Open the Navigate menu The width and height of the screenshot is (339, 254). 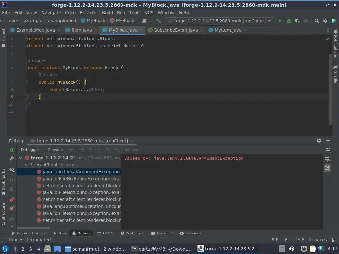[x=51, y=13]
